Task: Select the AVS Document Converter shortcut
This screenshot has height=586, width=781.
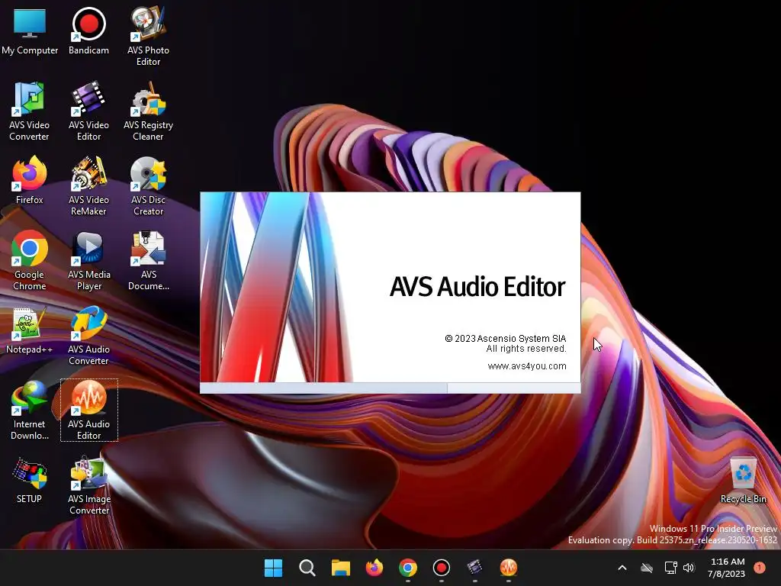Action: point(148,261)
